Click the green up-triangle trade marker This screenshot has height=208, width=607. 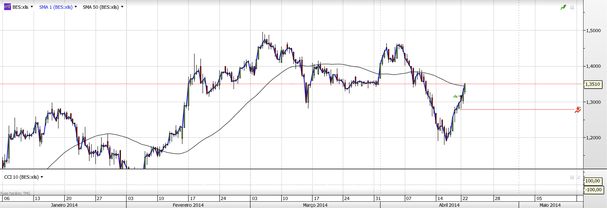click(455, 96)
